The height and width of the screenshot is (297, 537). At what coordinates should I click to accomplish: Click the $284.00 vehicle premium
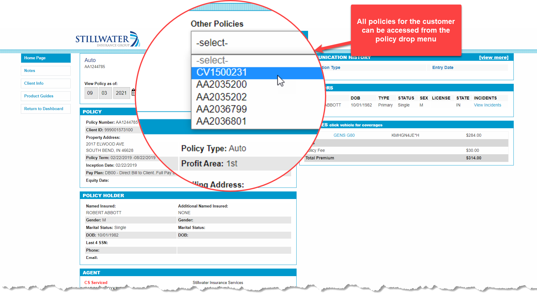474,135
